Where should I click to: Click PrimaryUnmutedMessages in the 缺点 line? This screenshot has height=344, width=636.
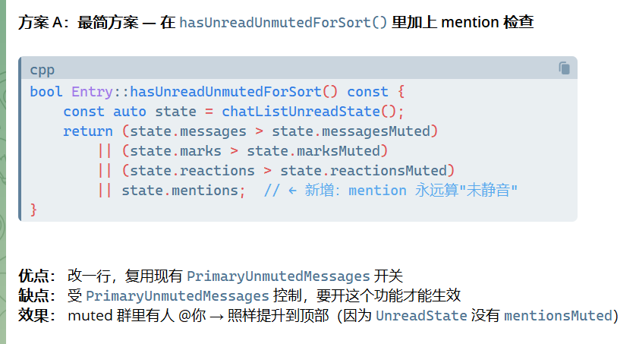click(x=178, y=295)
